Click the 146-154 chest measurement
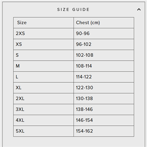147x147 pixels. pyautogui.click(x=84, y=120)
